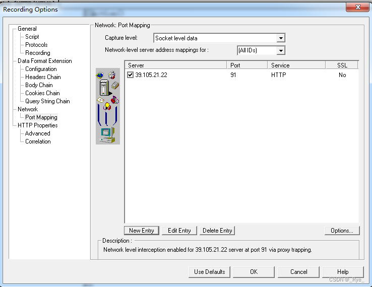Click the New Entry button

(142, 231)
